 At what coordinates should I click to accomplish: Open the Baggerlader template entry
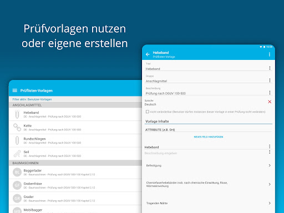click(75, 173)
